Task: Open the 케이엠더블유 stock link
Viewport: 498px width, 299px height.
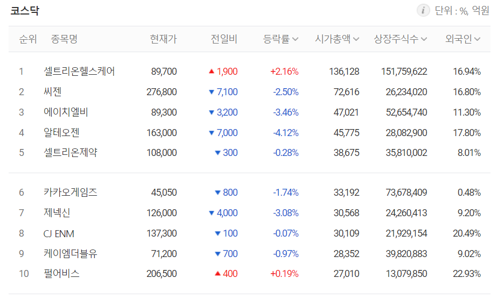Action: pyautogui.click(x=71, y=254)
